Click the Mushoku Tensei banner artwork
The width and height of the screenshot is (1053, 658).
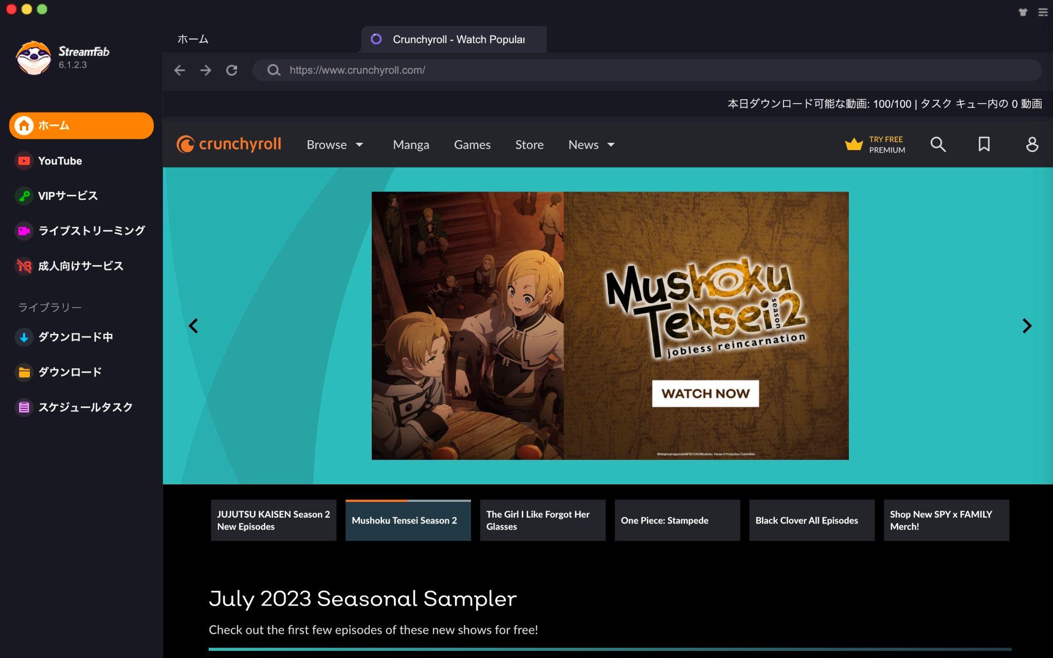point(610,326)
